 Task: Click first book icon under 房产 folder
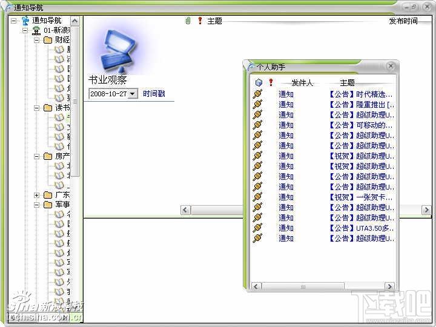[59, 166]
